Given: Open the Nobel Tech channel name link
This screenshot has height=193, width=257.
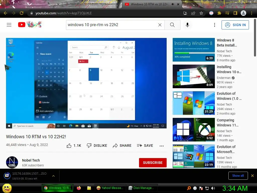Looking at the screenshot, I should click(x=31, y=160).
